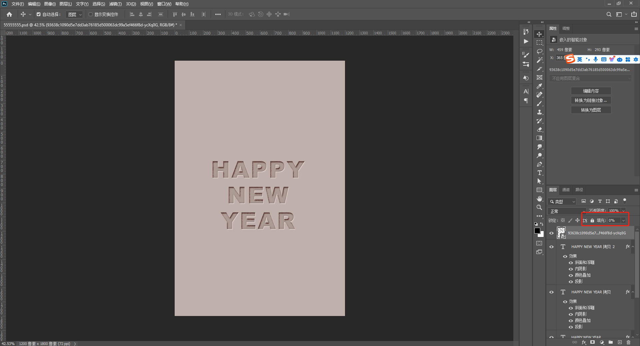Open the 填充 fill percentage dropdown
This screenshot has height=346, width=640.
[623, 220]
